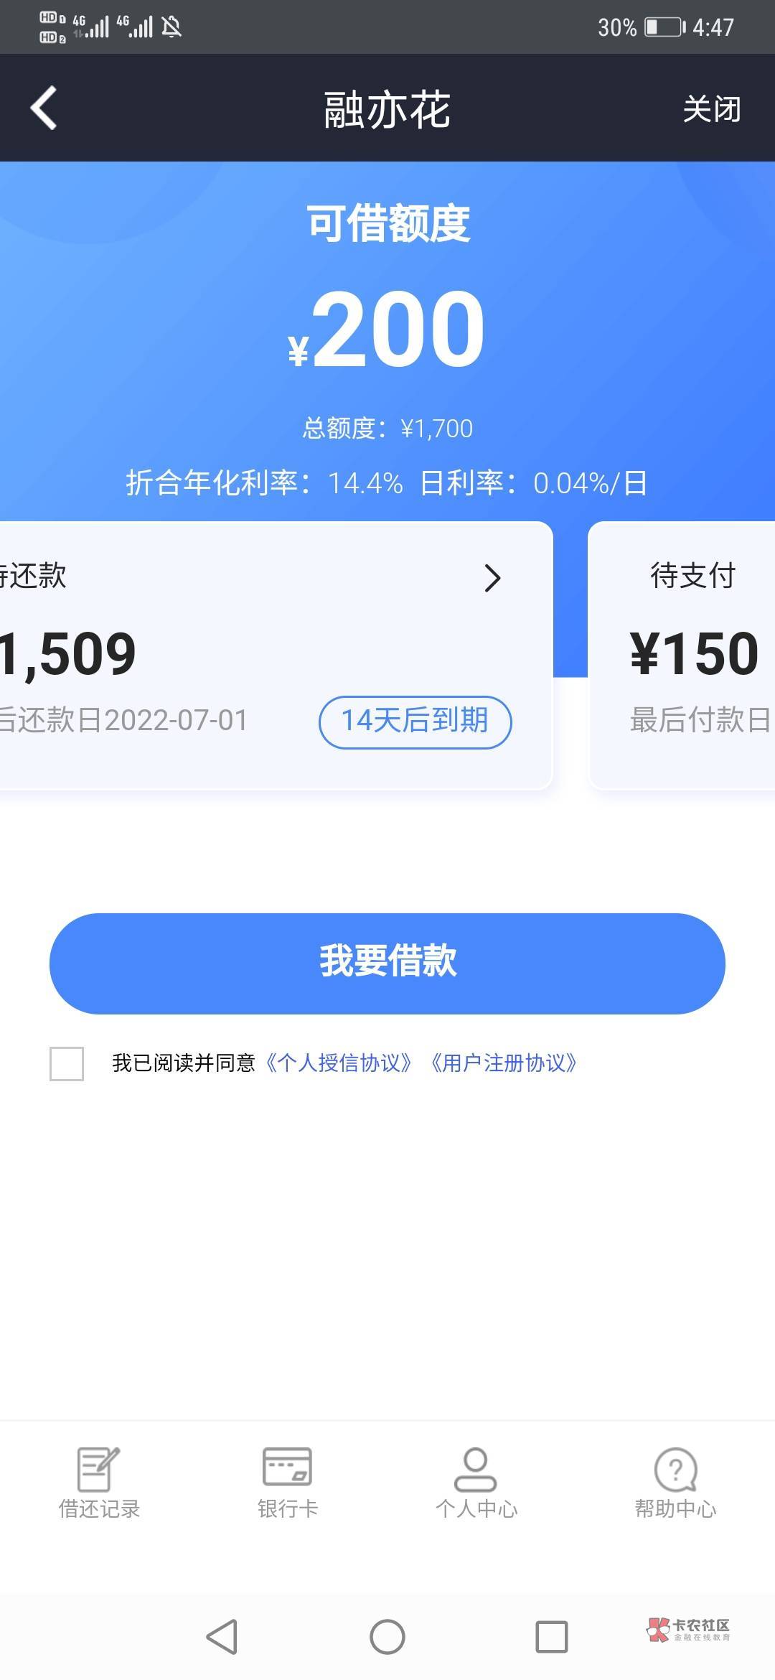Open the 个人中心 profile icon
The image size is (775, 1680).
point(476,1469)
